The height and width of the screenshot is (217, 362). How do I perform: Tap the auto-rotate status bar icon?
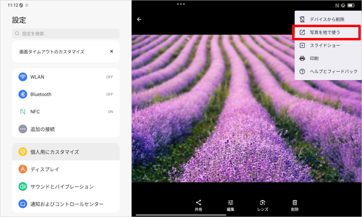343,5
